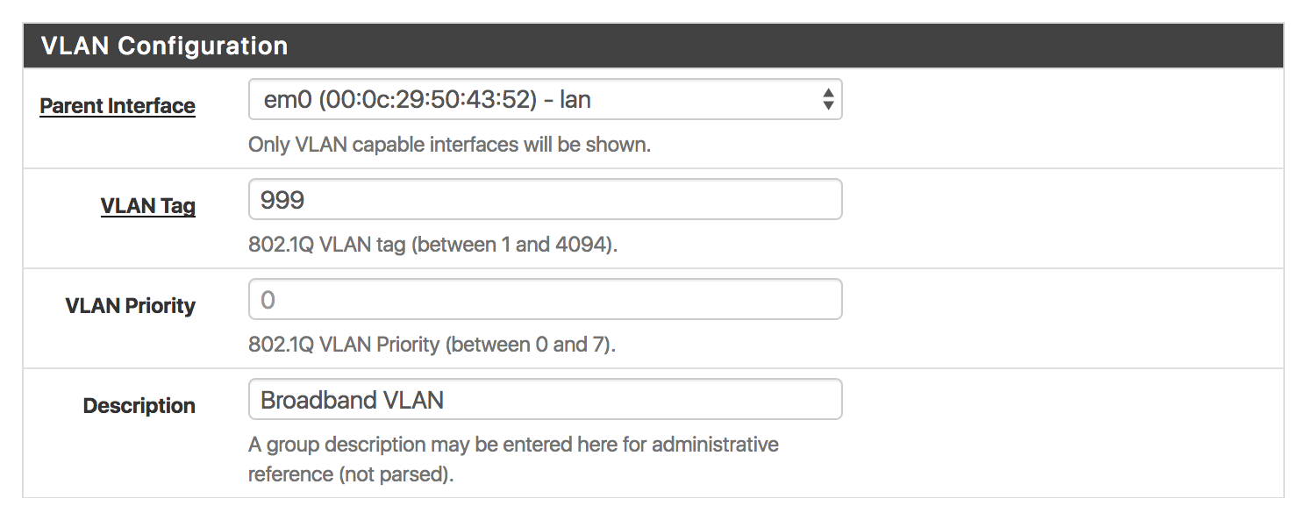Click the up-down arrows on interface selector
The width and height of the screenshot is (1307, 520).
tap(827, 99)
